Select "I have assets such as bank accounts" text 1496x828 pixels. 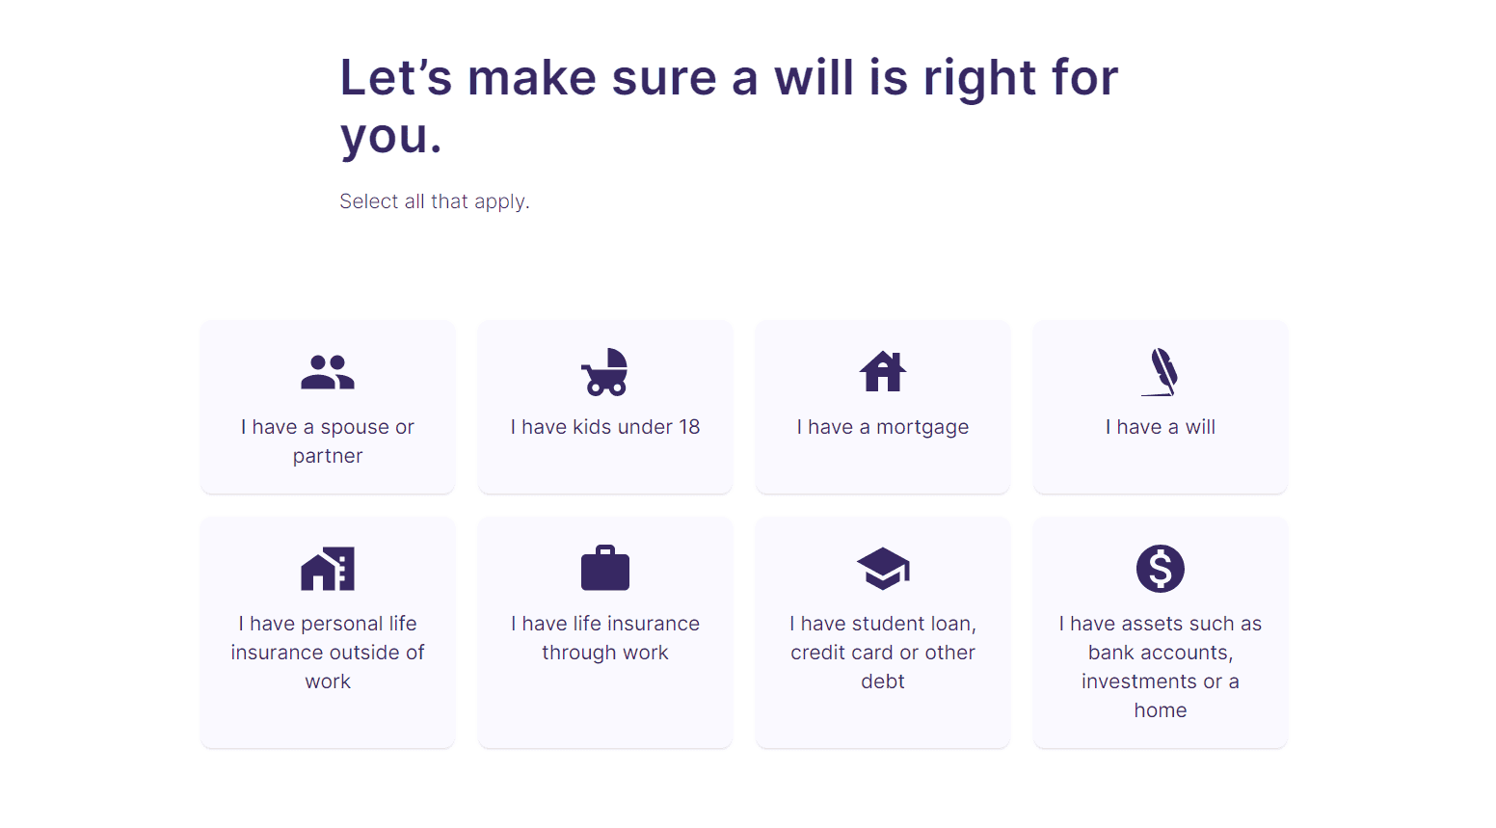tap(1161, 667)
